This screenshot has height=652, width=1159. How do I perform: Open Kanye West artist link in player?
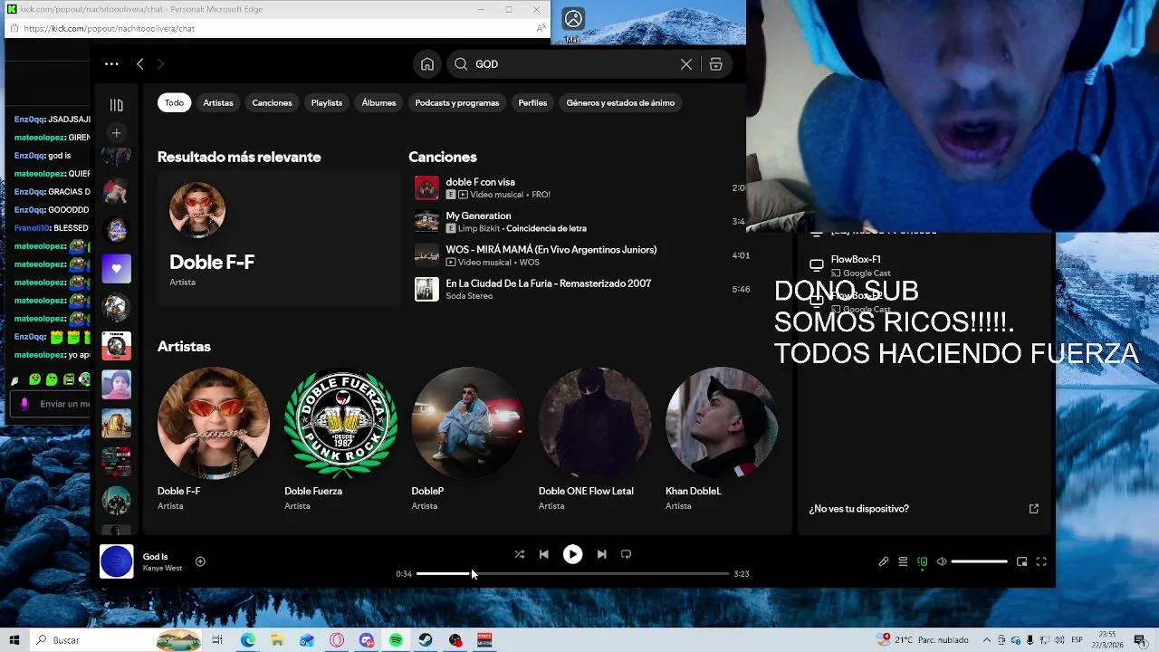(162, 569)
